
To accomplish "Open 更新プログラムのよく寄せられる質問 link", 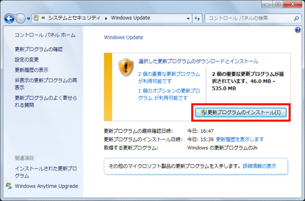I will [x=46, y=101].
